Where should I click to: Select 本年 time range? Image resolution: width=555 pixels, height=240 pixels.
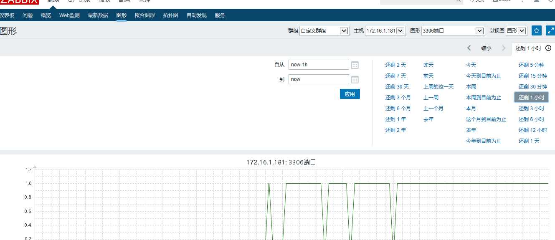coord(471,130)
